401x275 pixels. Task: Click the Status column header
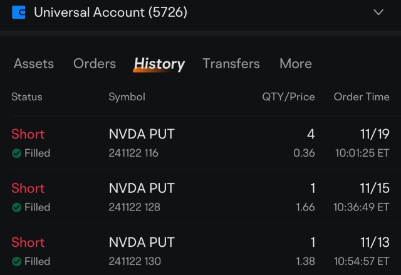[27, 97]
